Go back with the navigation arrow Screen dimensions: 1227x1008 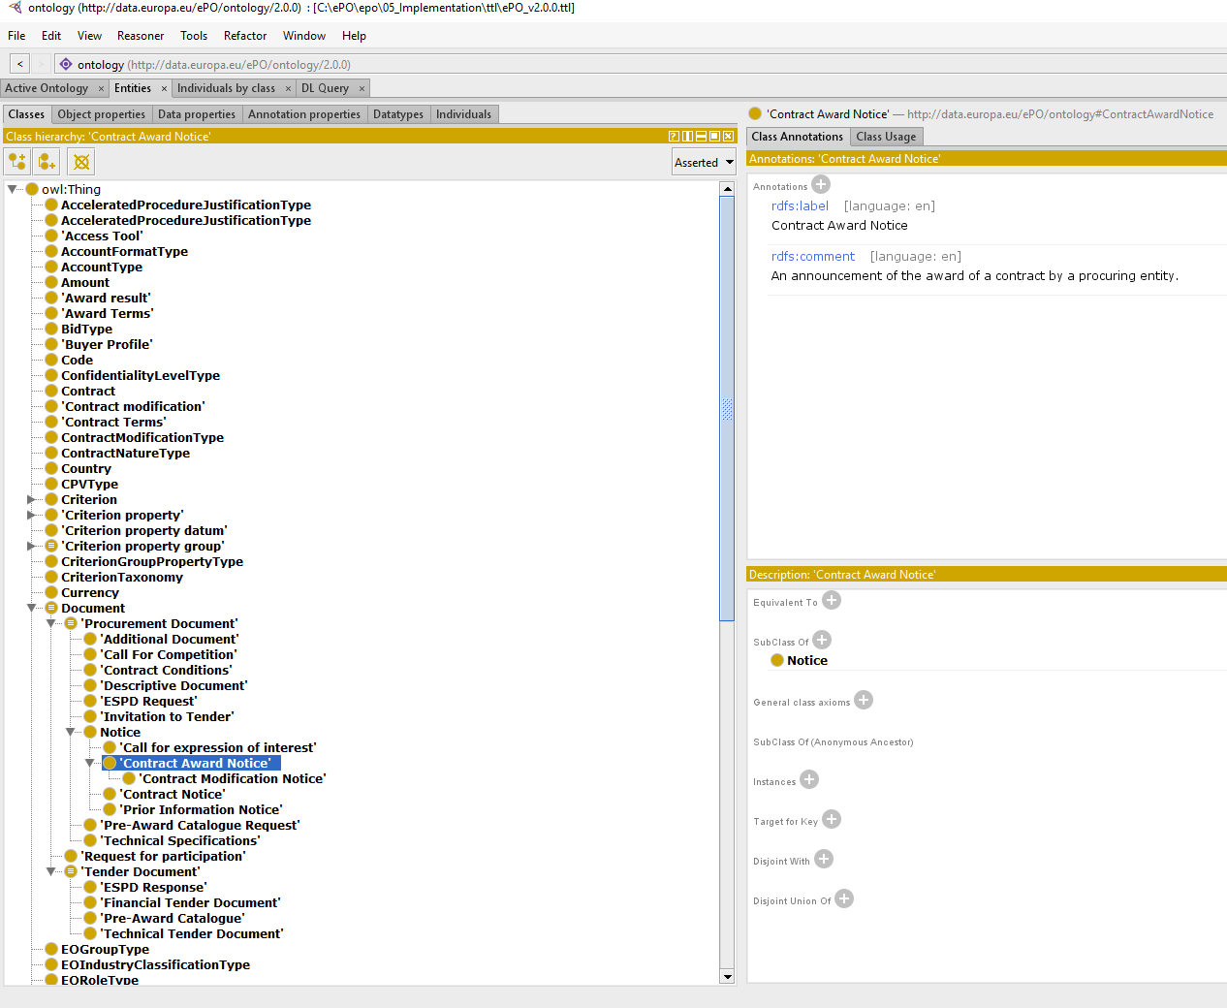(19, 64)
